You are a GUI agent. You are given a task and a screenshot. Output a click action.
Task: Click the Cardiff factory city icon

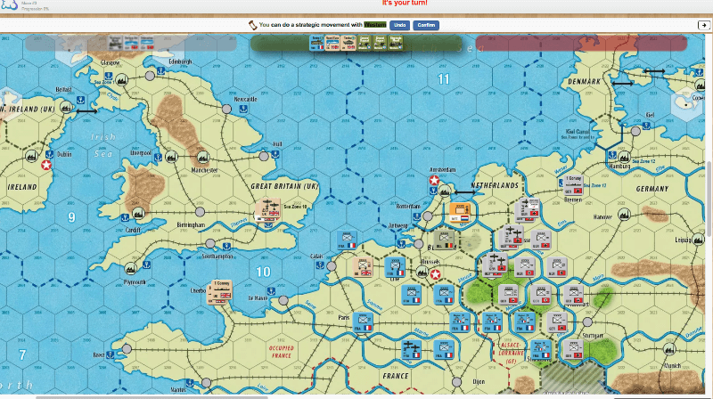click(136, 214)
